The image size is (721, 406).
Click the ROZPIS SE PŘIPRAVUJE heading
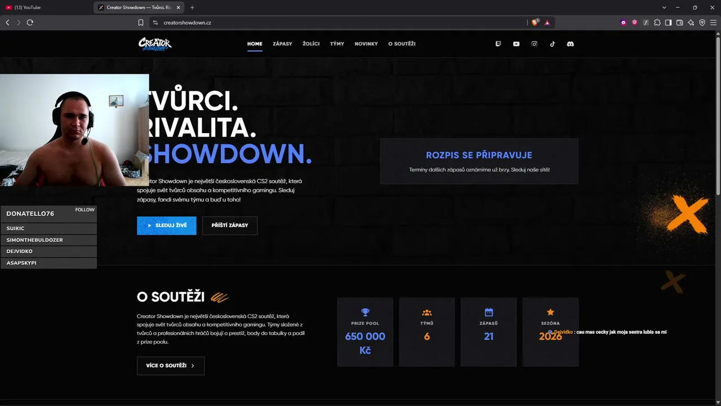click(x=479, y=155)
